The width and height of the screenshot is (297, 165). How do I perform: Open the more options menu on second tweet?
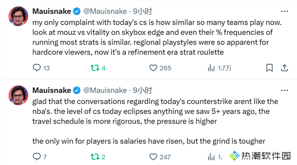point(284,90)
